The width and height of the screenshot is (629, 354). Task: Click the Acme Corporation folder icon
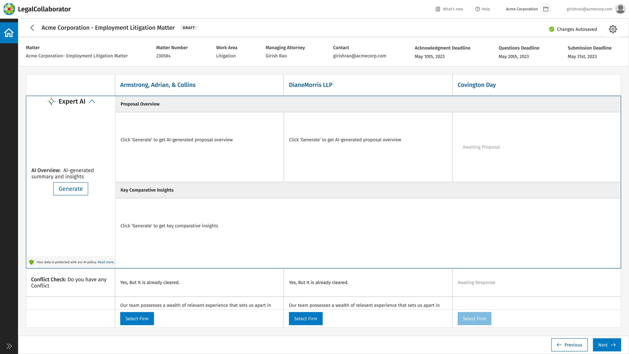click(546, 9)
